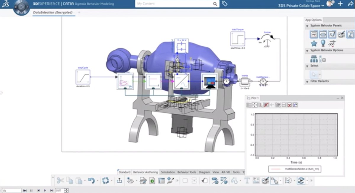Switch to the Simulation tab
This screenshot has width=355, height=193.
click(168, 172)
